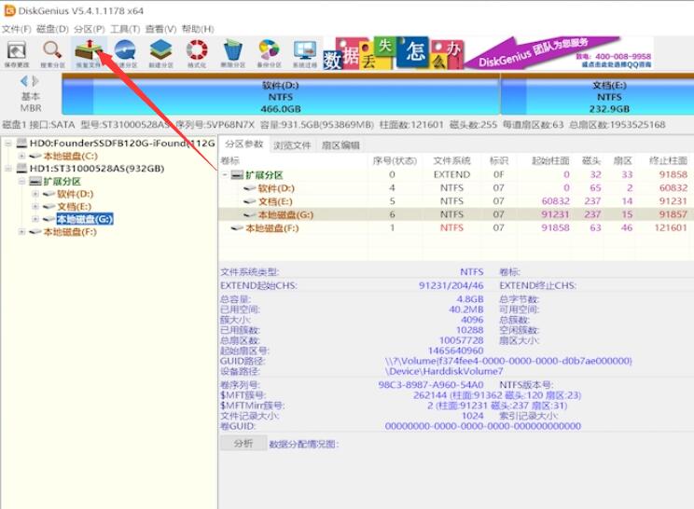This screenshot has width=694, height=509.
Task: Sort by the 文件系统 column header
Action: pos(451,160)
